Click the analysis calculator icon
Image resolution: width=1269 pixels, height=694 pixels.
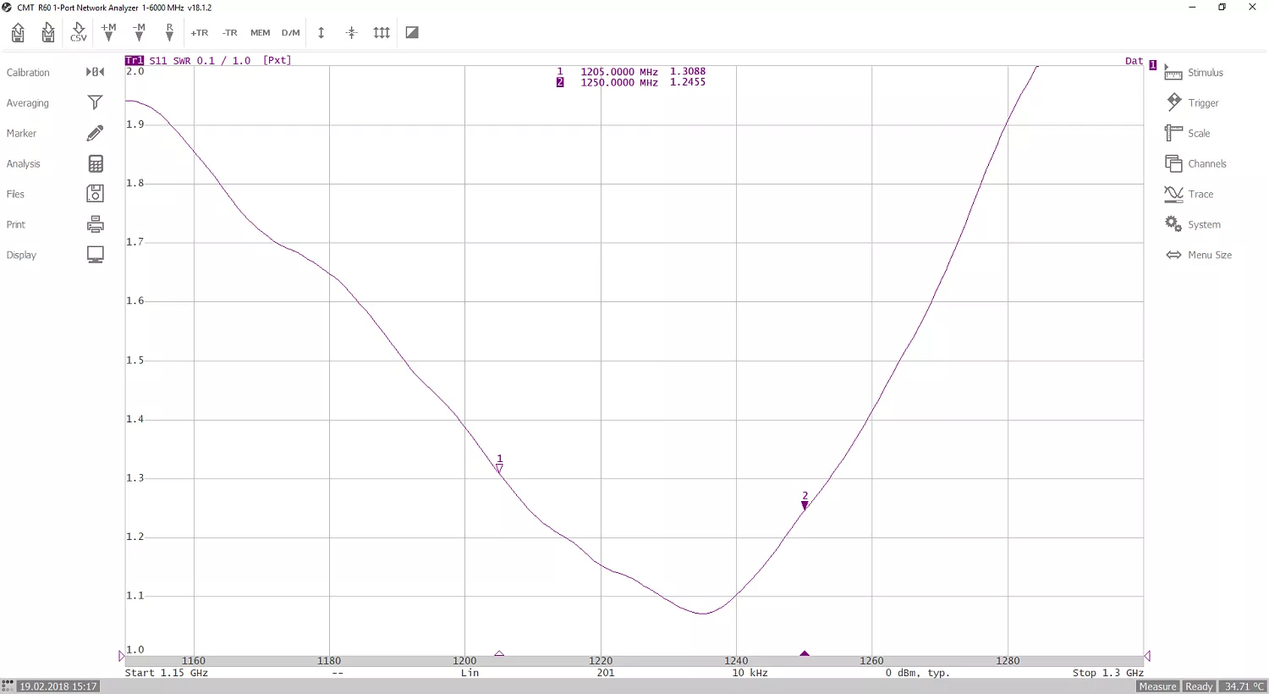point(95,163)
